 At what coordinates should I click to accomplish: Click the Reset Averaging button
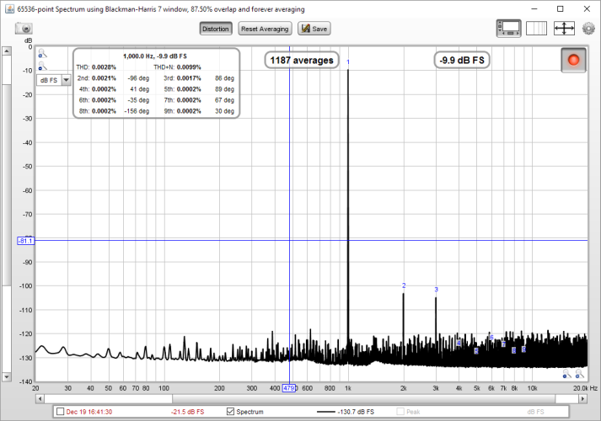[265, 29]
